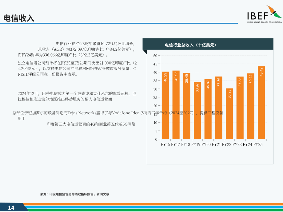This screenshot has height=212, width=283.
Task: Click the FY22 axis label
Action: point(226,145)
